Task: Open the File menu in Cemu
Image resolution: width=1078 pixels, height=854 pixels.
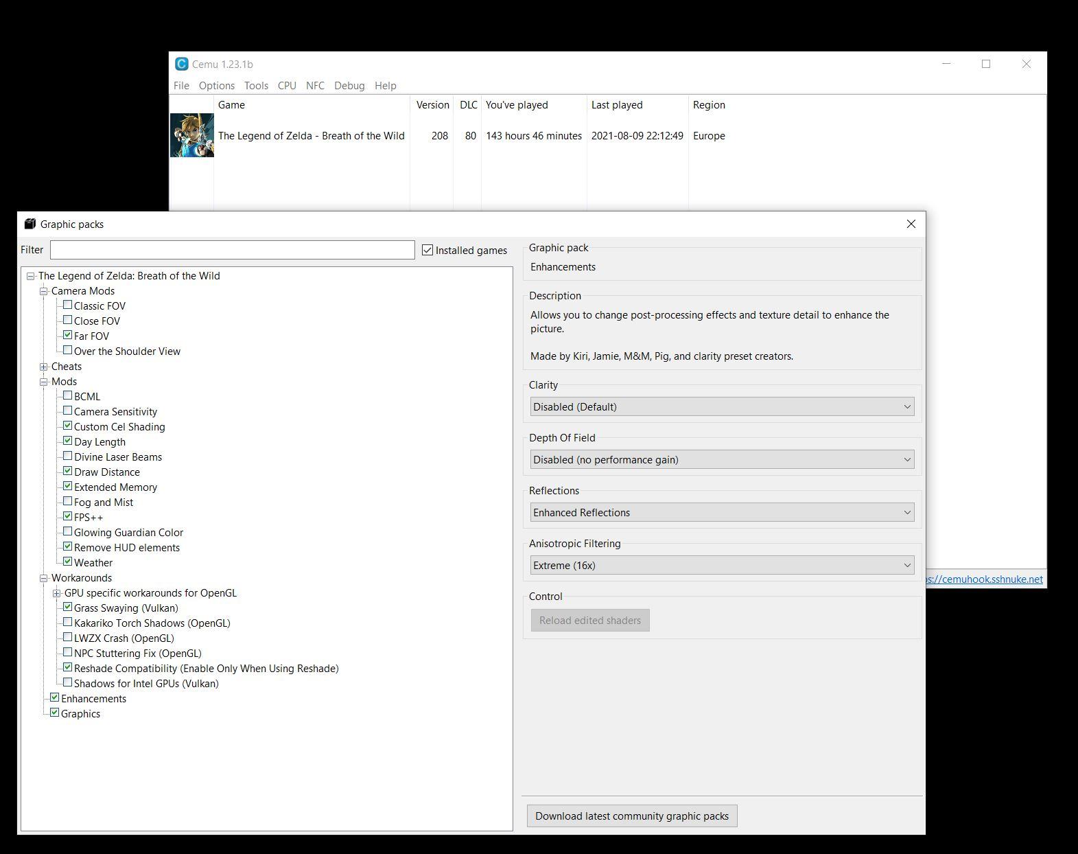Action: [181, 85]
